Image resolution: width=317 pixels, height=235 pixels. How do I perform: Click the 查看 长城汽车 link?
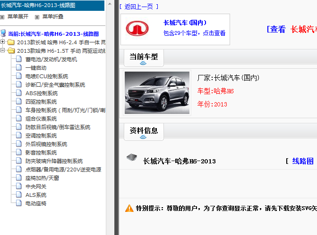point(292,29)
